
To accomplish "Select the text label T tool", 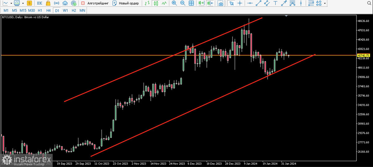I will click(275, 3).
